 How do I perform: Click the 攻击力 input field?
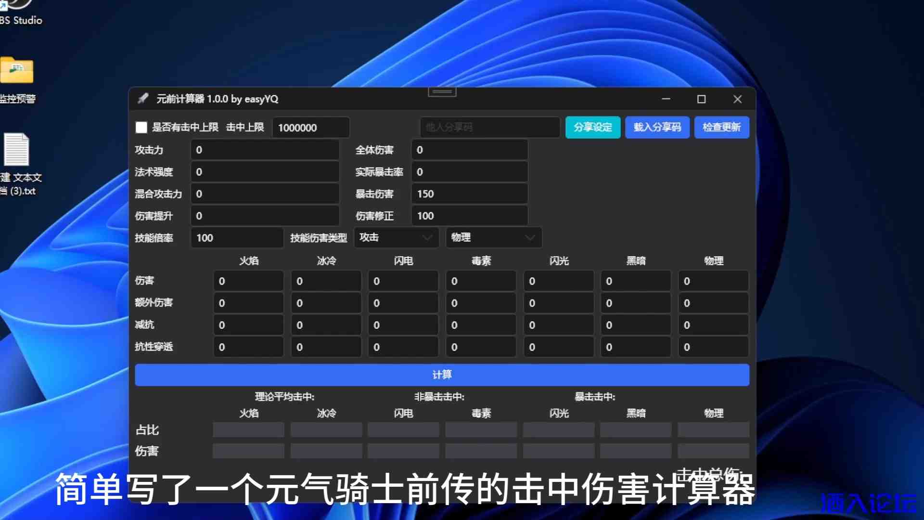pos(265,150)
